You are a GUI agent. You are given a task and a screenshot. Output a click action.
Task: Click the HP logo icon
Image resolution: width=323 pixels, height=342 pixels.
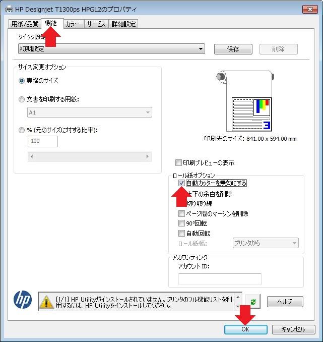(x=23, y=300)
